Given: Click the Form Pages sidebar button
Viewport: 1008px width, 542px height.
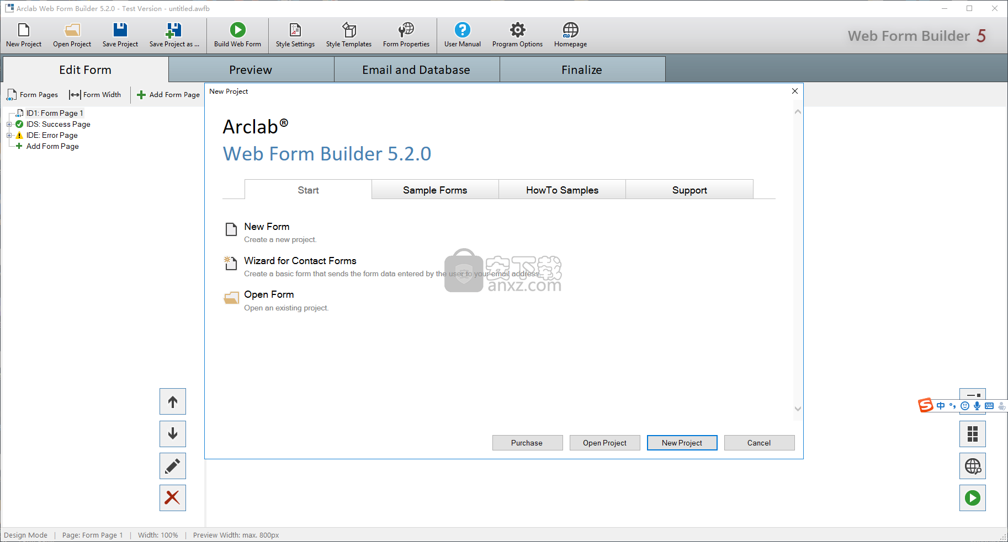Looking at the screenshot, I should tap(33, 95).
